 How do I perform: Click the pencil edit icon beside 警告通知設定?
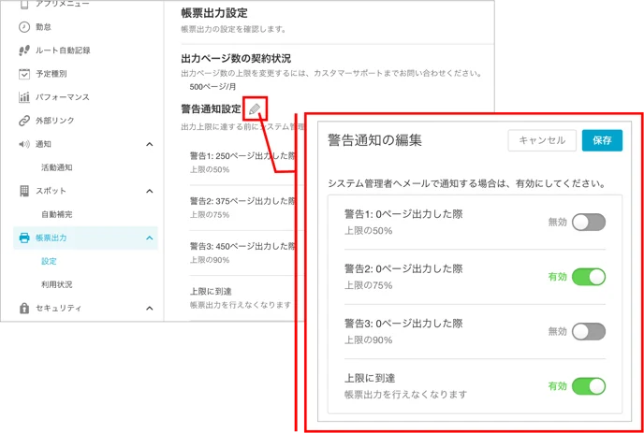(x=255, y=108)
